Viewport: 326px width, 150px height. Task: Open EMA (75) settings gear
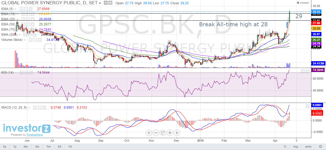pyautogui.click(x=28, y=30)
